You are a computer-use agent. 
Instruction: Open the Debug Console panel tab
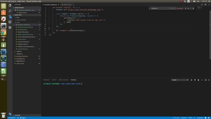tap(63, 80)
